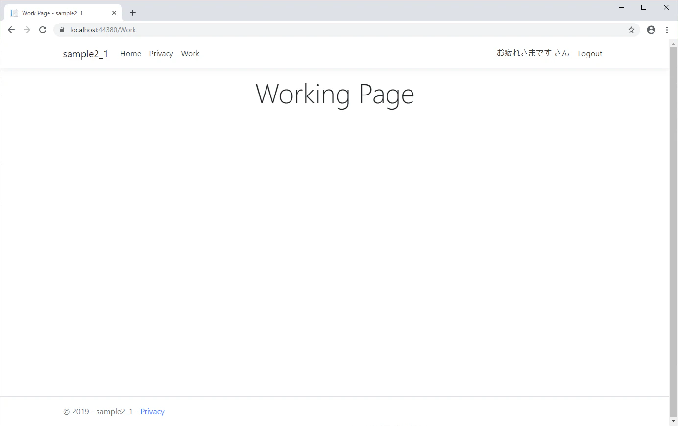This screenshot has height=426, width=678.
Task: Click the © 2019 - sample2_1 footer text
Action: tap(98, 412)
